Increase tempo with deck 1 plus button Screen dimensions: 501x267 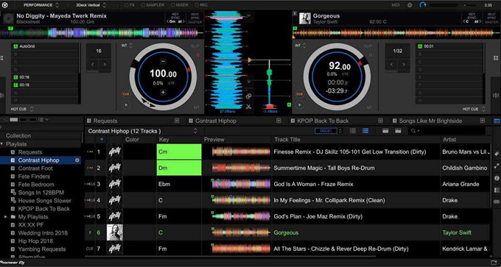click(x=163, y=93)
